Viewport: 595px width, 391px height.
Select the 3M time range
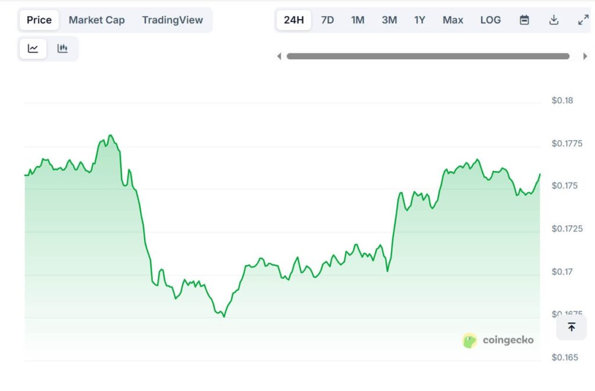[389, 19]
